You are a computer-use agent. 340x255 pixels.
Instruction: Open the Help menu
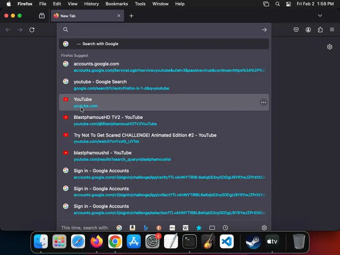(x=180, y=4)
